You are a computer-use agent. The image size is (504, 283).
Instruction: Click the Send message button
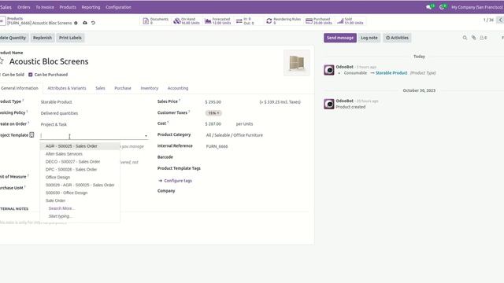click(x=340, y=38)
